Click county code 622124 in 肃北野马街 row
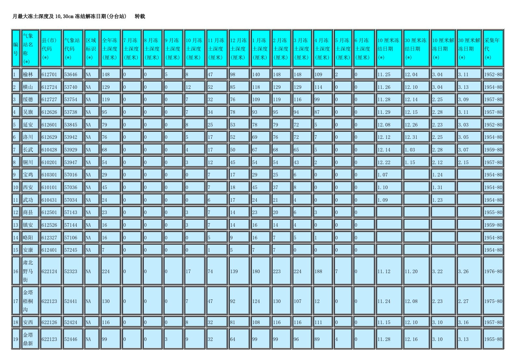The height and width of the screenshot is (364, 515). tap(49, 271)
